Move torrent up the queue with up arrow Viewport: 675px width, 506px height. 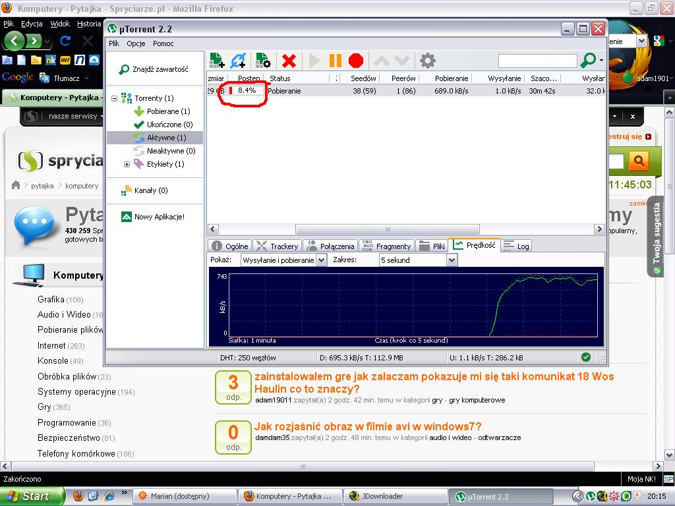(x=383, y=61)
